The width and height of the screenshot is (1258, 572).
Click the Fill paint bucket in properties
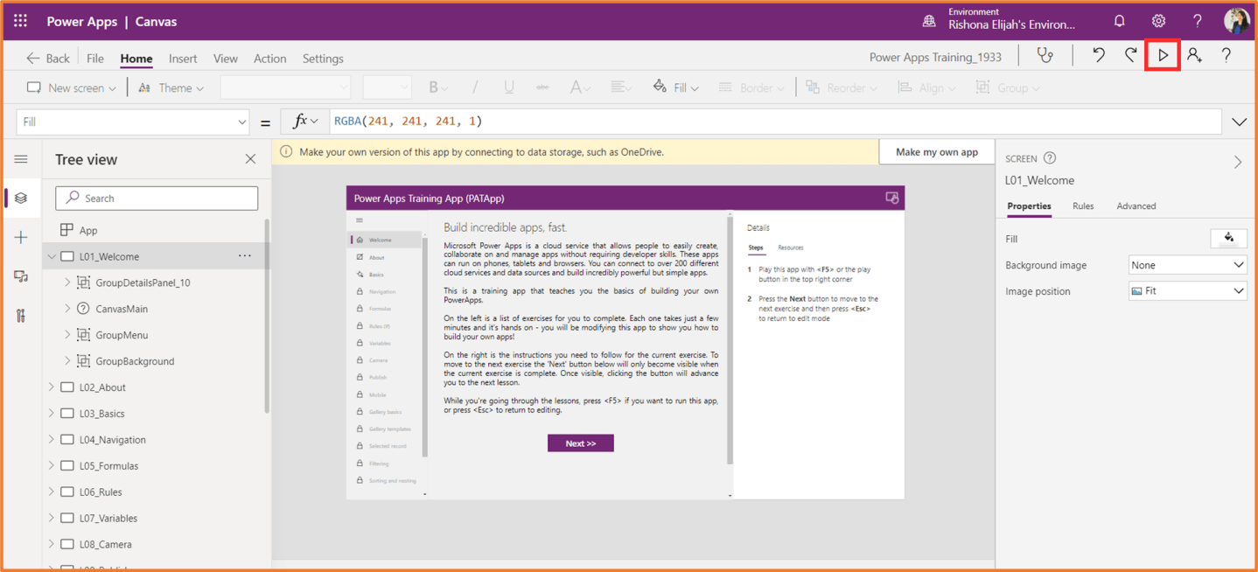[1229, 238]
